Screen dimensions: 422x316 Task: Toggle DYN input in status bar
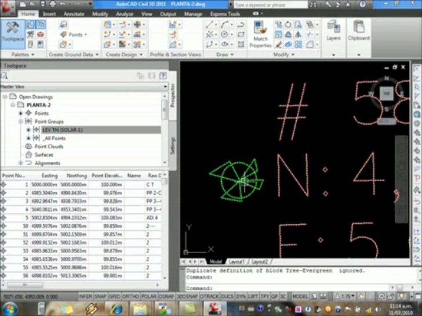(240, 296)
